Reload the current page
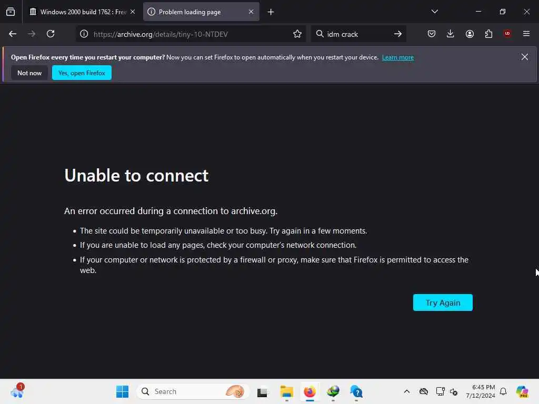Screen dimensions: 539x404 click(51, 34)
